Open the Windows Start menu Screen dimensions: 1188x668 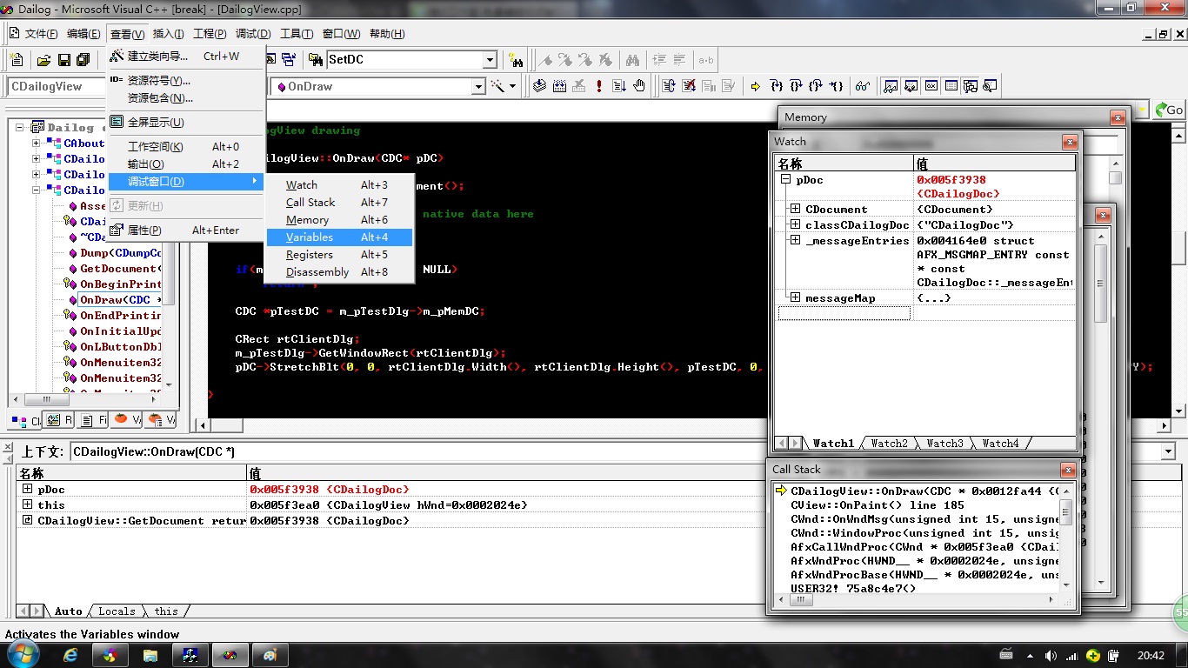click(x=22, y=654)
